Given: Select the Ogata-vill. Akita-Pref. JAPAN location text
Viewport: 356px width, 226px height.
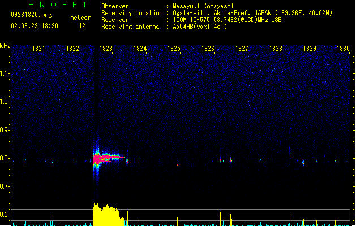Looking at the screenshot, I should pos(252,13).
